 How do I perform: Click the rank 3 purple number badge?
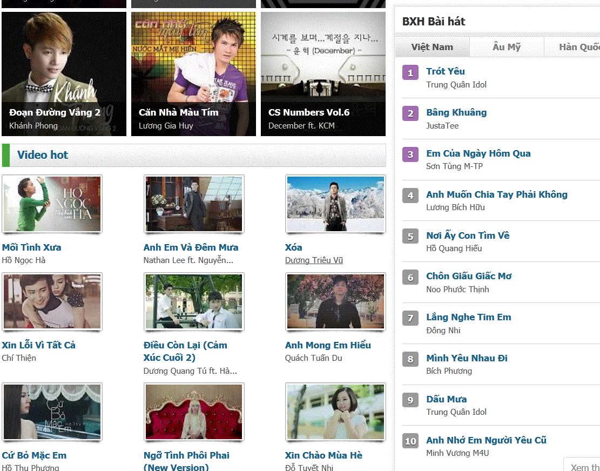410,154
